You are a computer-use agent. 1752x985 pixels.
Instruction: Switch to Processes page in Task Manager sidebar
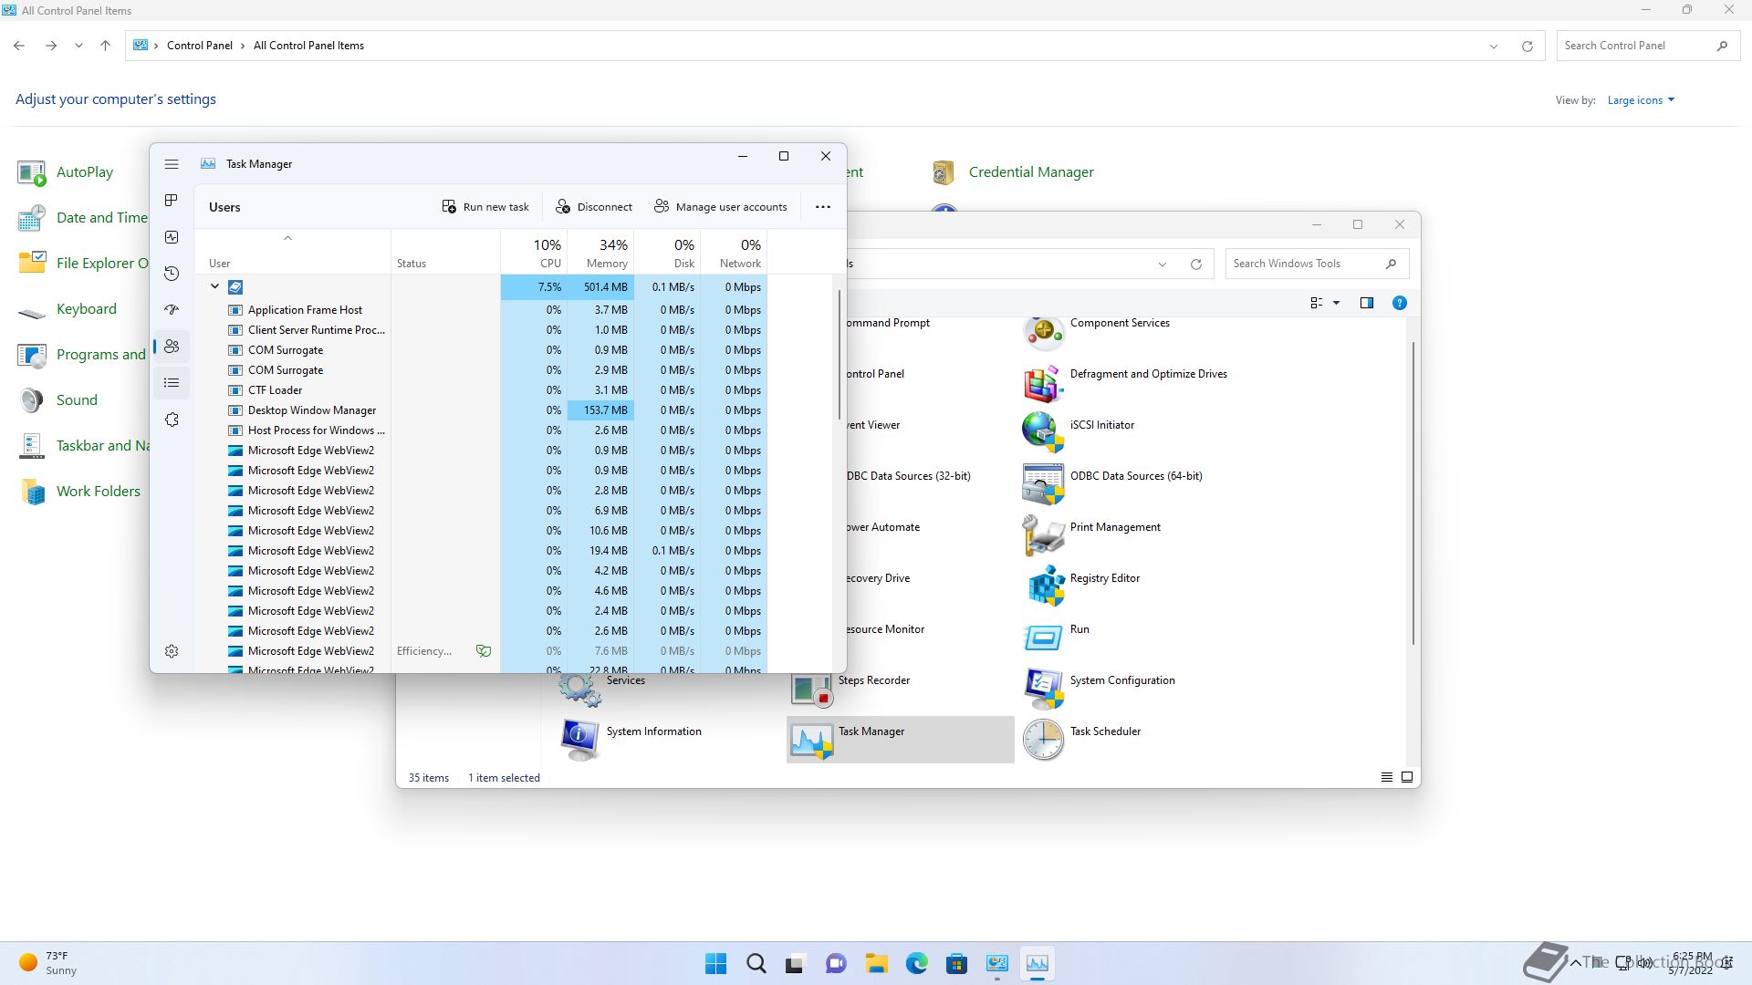[x=172, y=201]
